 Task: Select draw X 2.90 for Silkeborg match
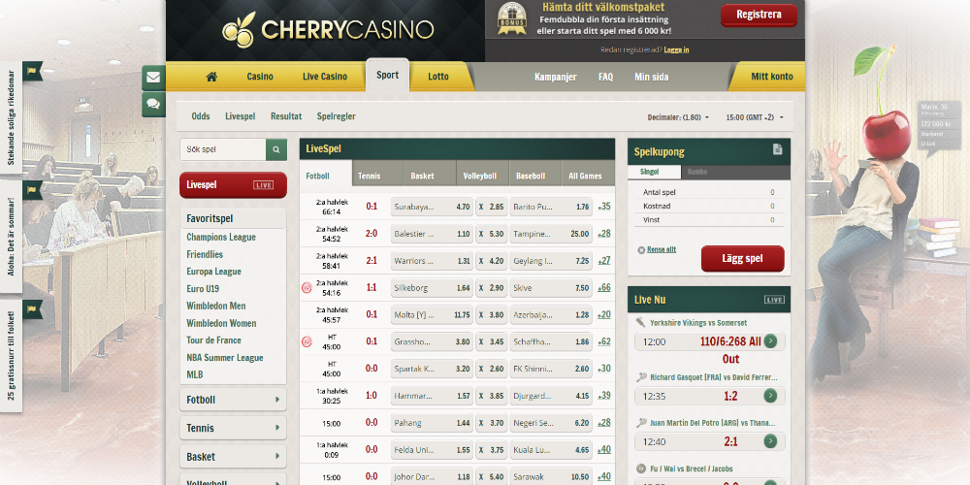pos(491,288)
